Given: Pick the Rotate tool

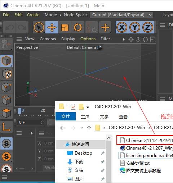Looking at the screenshot, I should [78, 27].
